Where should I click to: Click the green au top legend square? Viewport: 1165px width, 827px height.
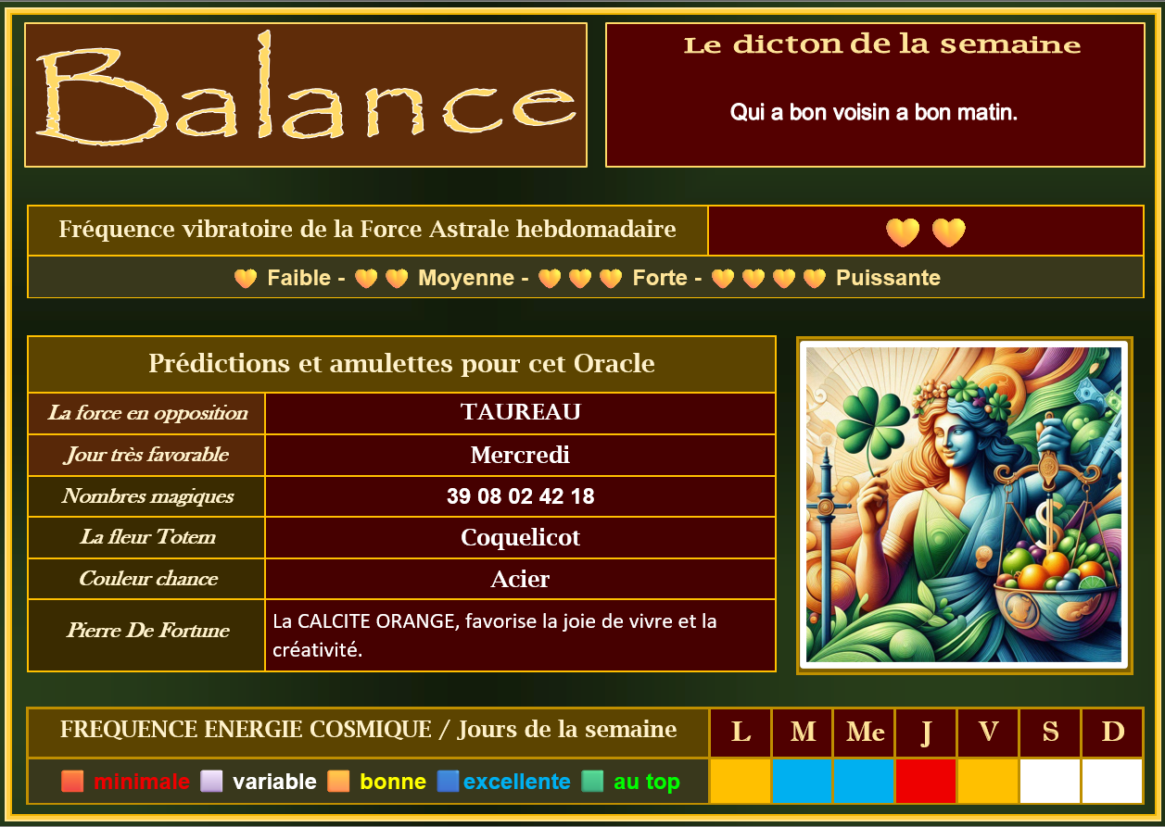click(592, 782)
